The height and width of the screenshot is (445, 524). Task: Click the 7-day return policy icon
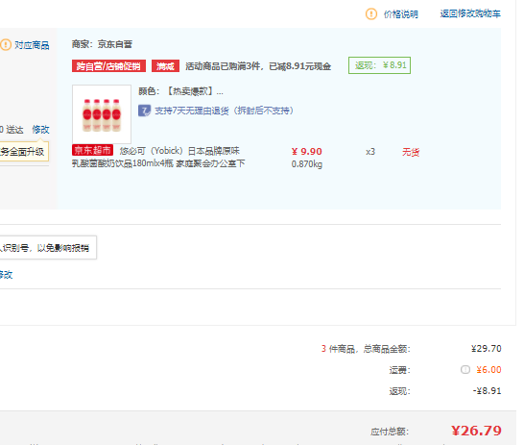pyautogui.click(x=144, y=111)
